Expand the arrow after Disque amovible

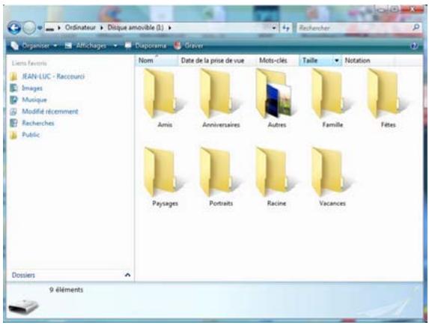pyautogui.click(x=170, y=28)
